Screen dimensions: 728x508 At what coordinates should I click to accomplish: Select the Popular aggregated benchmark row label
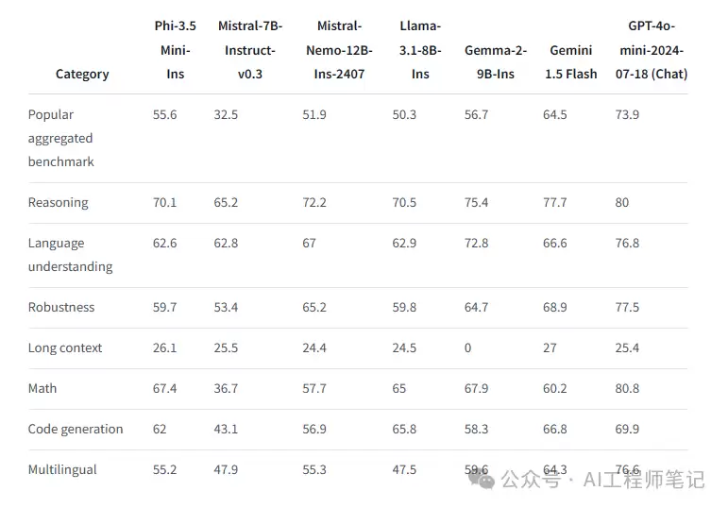(x=60, y=138)
